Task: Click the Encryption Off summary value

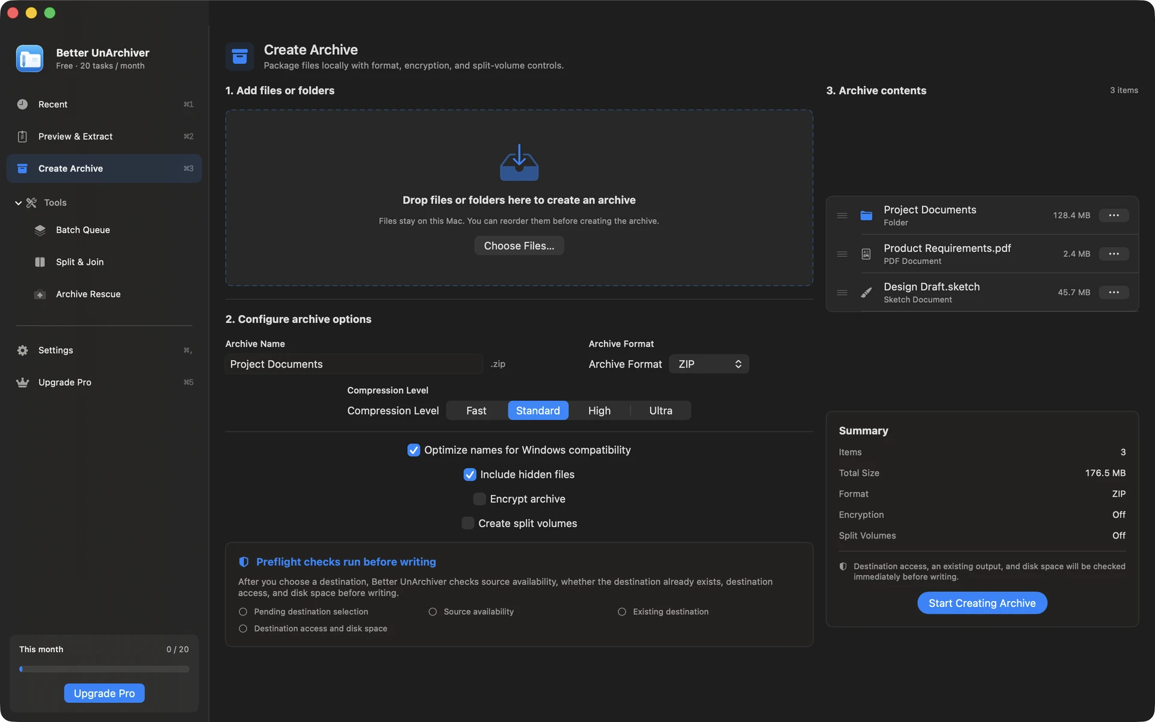Action: pos(1119,515)
